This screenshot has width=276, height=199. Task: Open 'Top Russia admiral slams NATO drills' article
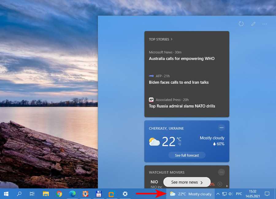click(x=182, y=106)
